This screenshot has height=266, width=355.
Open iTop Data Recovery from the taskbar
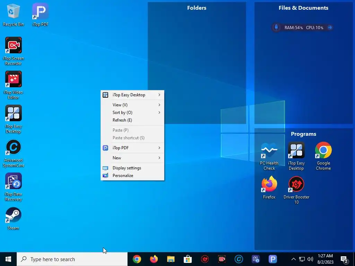pyautogui.click(x=256, y=259)
